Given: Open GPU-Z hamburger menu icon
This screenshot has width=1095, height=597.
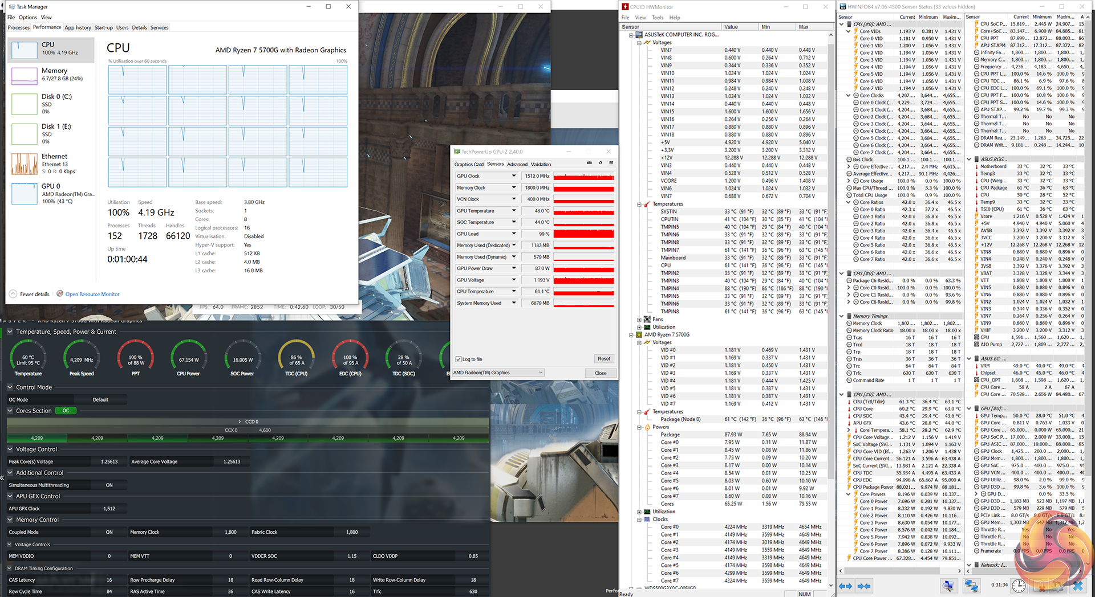Looking at the screenshot, I should 611,163.
